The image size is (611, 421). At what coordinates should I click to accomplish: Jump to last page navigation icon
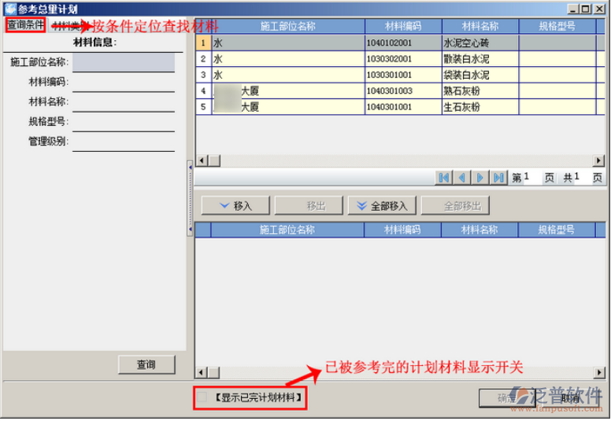[498, 178]
